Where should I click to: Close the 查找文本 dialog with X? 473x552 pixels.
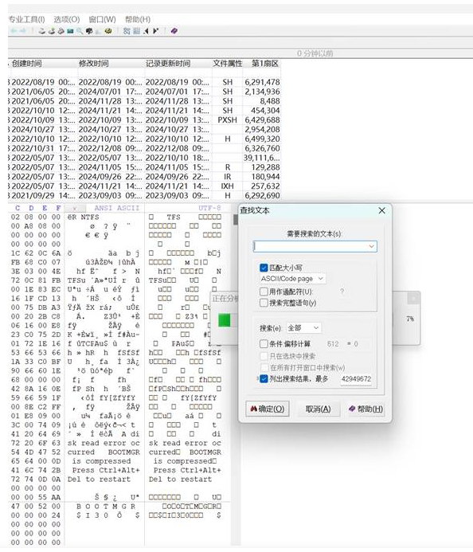(x=382, y=210)
